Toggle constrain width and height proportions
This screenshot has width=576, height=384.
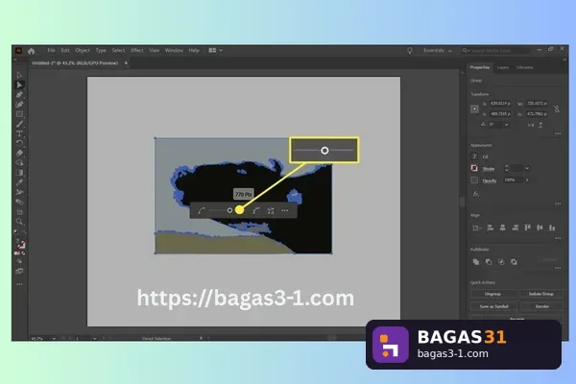557,109
